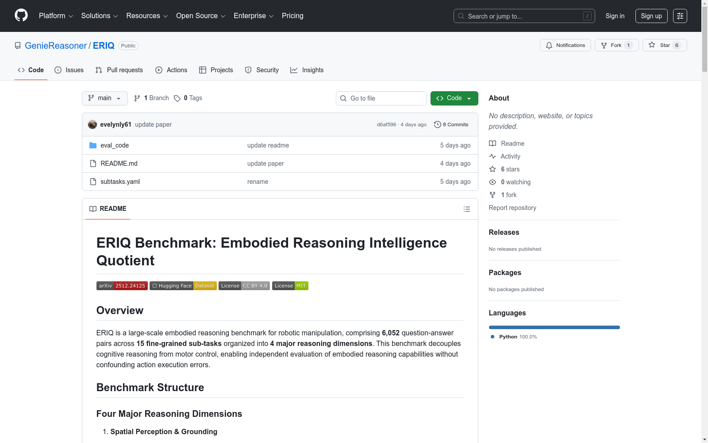The image size is (708, 443).
Task: Click the Search or jump to field
Action: coord(524,16)
